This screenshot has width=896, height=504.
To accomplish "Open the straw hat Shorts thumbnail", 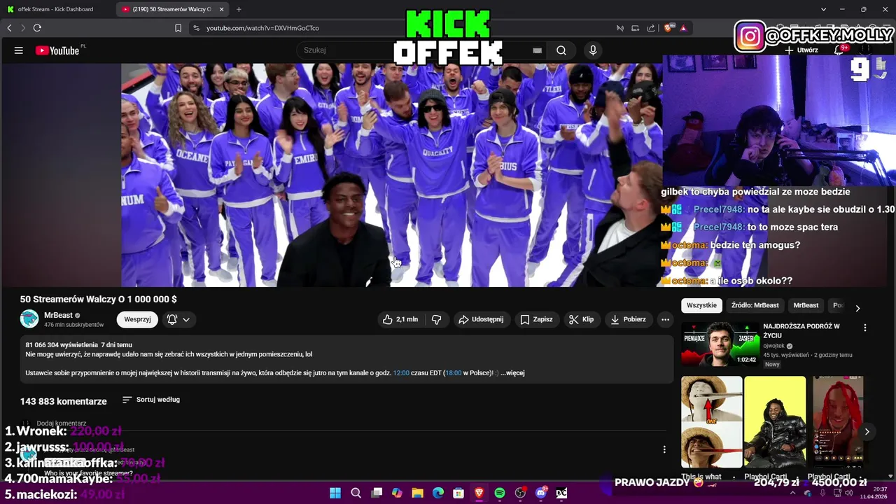I will point(712,421).
